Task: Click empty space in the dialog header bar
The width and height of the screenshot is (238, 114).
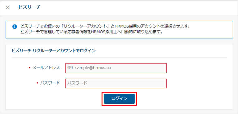Action: click(x=137, y=7)
